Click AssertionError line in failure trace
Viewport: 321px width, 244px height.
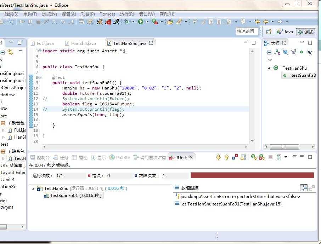tap(238, 197)
